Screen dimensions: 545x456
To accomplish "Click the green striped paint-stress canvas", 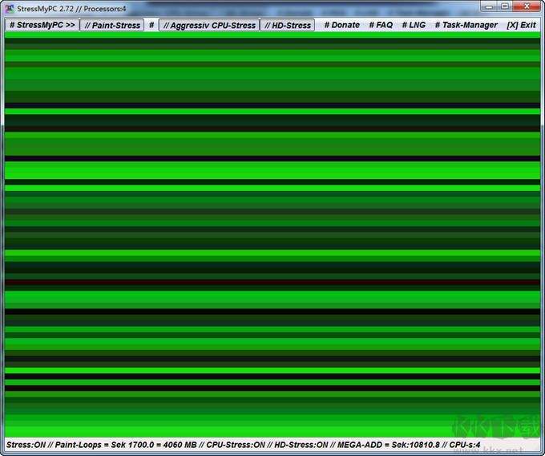I will (x=272, y=233).
